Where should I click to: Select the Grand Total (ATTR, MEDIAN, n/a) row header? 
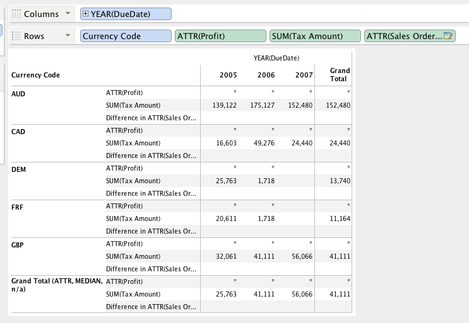[56, 285]
